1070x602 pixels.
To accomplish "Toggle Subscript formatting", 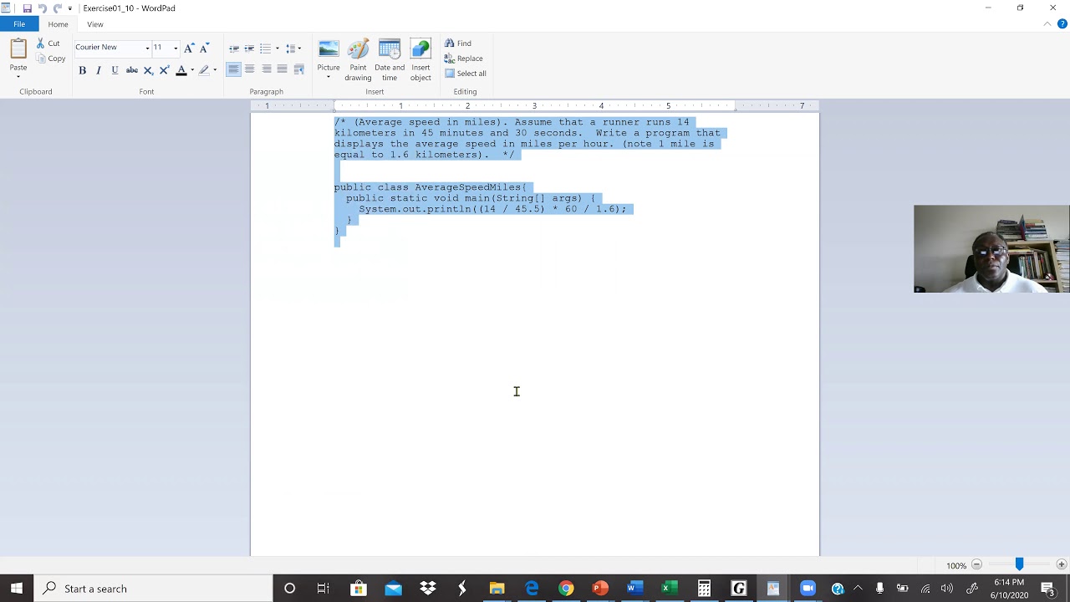I will [148, 70].
